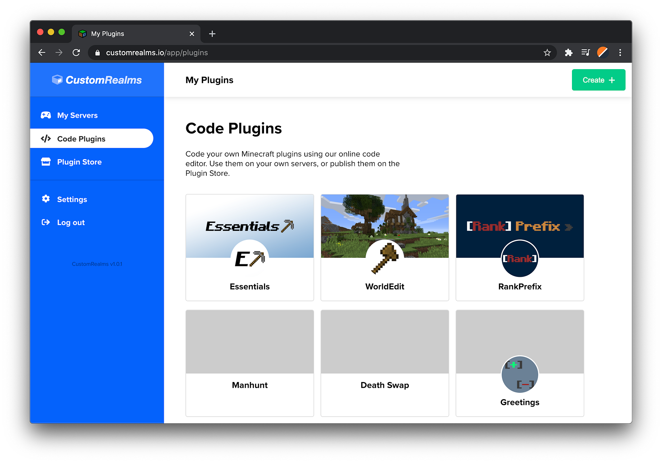Switch to the My Plugins browser tab
Viewport: 662px width, 463px height.
136,34
